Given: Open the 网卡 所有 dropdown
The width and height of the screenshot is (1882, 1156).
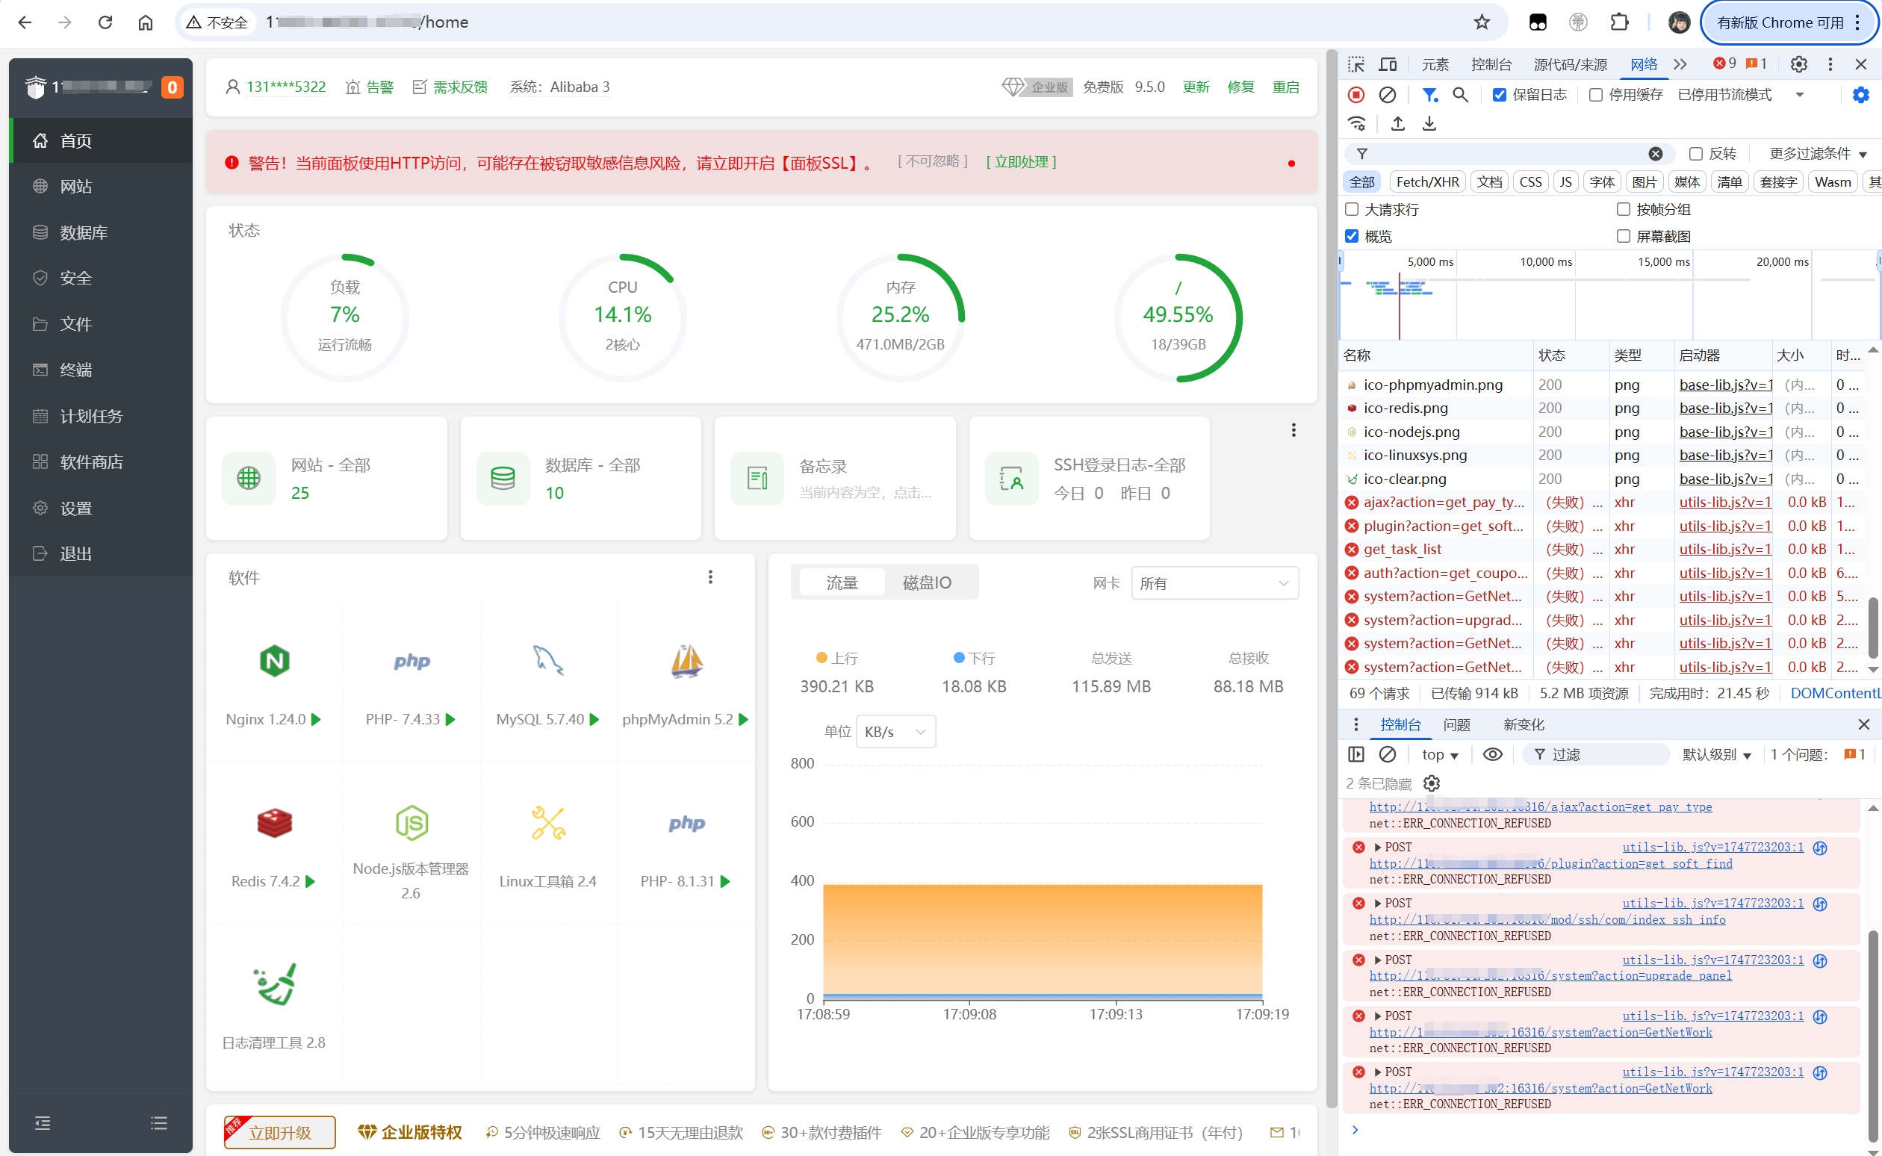Looking at the screenshot, I should click(1214, 583).
